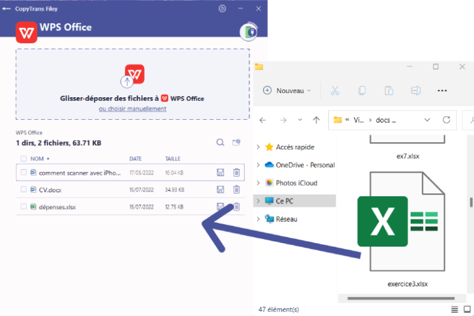Screen dimensions: 474x316
Task: Open the Nouveau dropdown menu
Action: click(x=287, y=91)
